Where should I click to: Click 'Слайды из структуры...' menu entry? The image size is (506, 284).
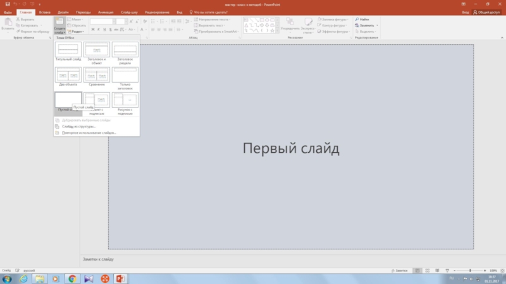pyautogui.click(x=80, y=126)
